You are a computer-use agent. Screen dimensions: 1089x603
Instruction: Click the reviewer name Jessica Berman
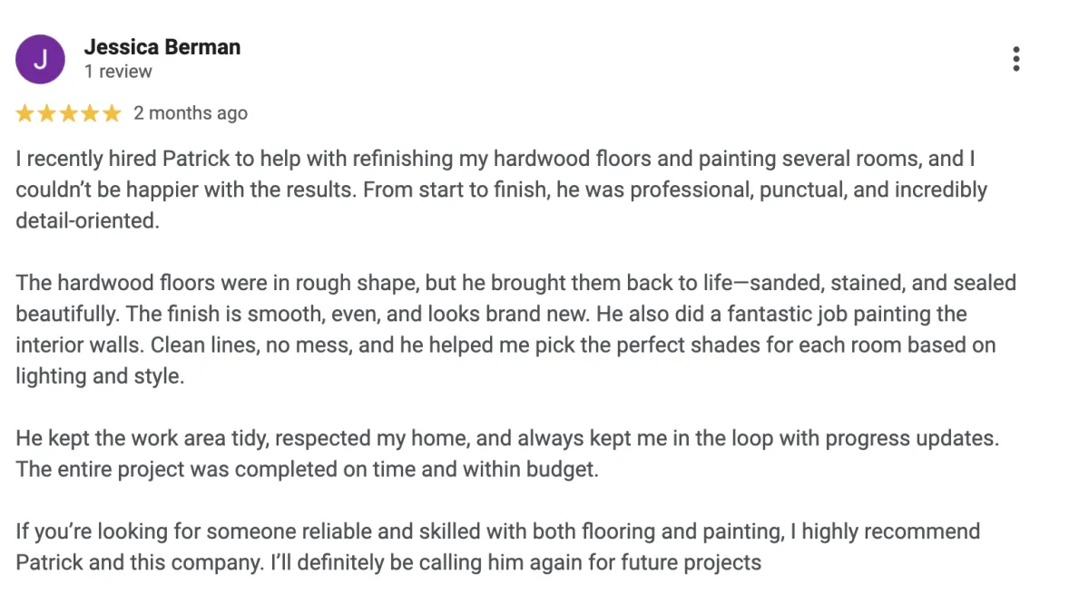162,47
